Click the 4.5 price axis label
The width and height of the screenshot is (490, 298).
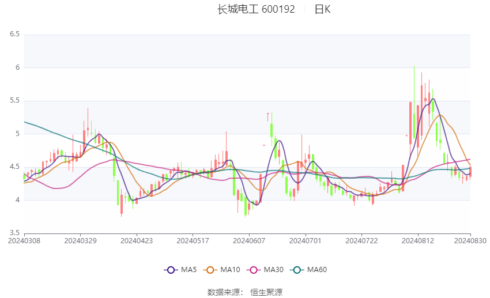(x=14, y=167)
